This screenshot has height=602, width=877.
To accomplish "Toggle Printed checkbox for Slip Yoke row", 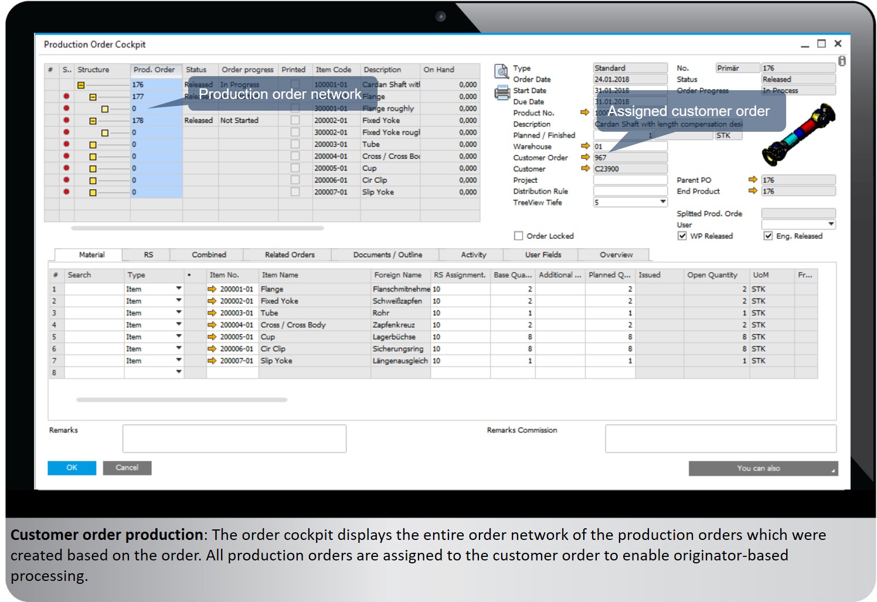I will point(295,191).
